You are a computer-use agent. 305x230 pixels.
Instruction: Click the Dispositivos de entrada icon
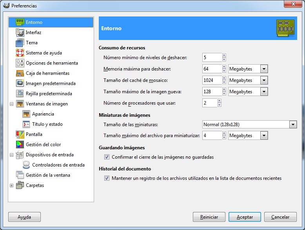[20, 155]
